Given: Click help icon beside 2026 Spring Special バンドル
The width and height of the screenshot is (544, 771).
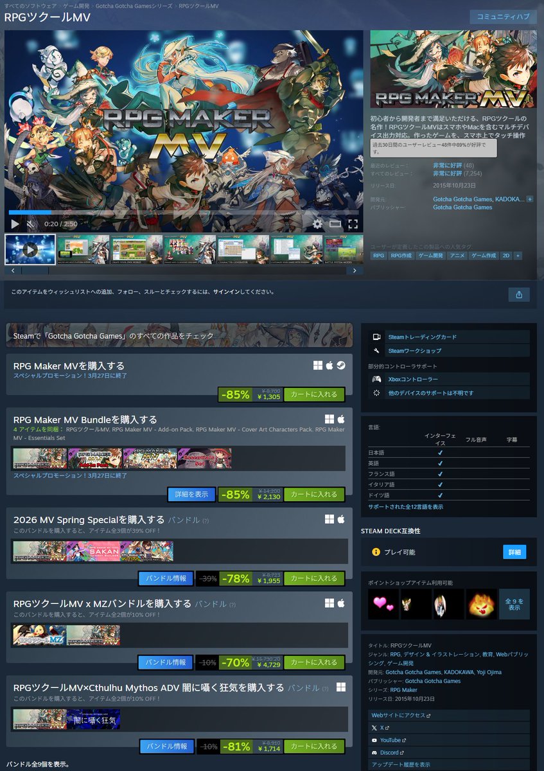Looking at the screenshot, I should 206,520.
